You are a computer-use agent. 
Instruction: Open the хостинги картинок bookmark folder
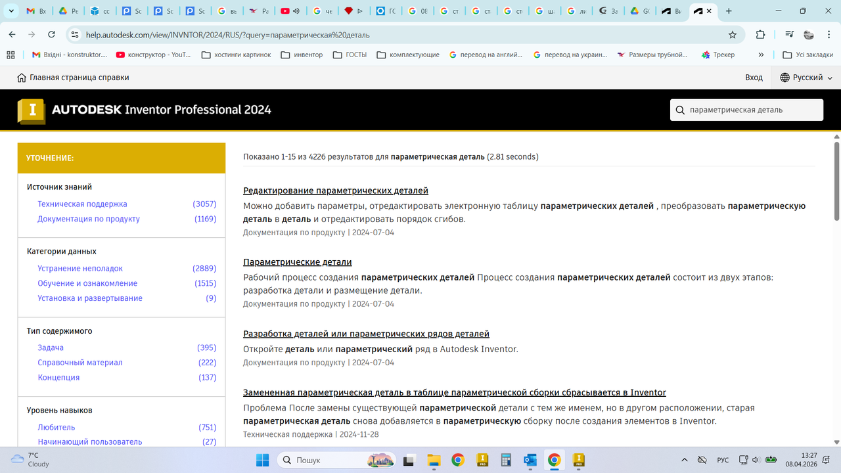[x=236, y=55]
